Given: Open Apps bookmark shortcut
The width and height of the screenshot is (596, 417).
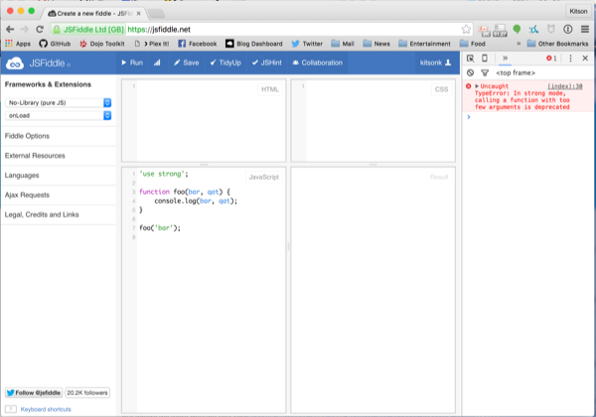Looking at the screenshot, I should 18,44.
